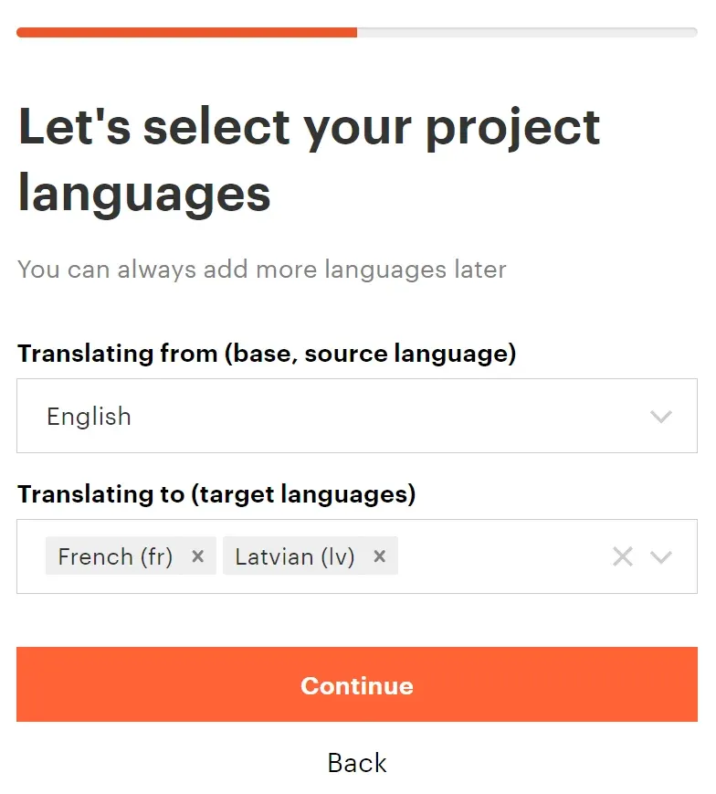The image size is (716, 794).
Task: Click the word English in the source dropdown
Action: 89,417
